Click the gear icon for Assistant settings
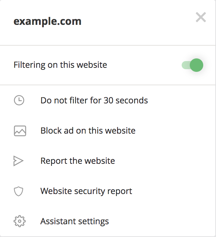This screenshot has height=237, width=216. 20,222
